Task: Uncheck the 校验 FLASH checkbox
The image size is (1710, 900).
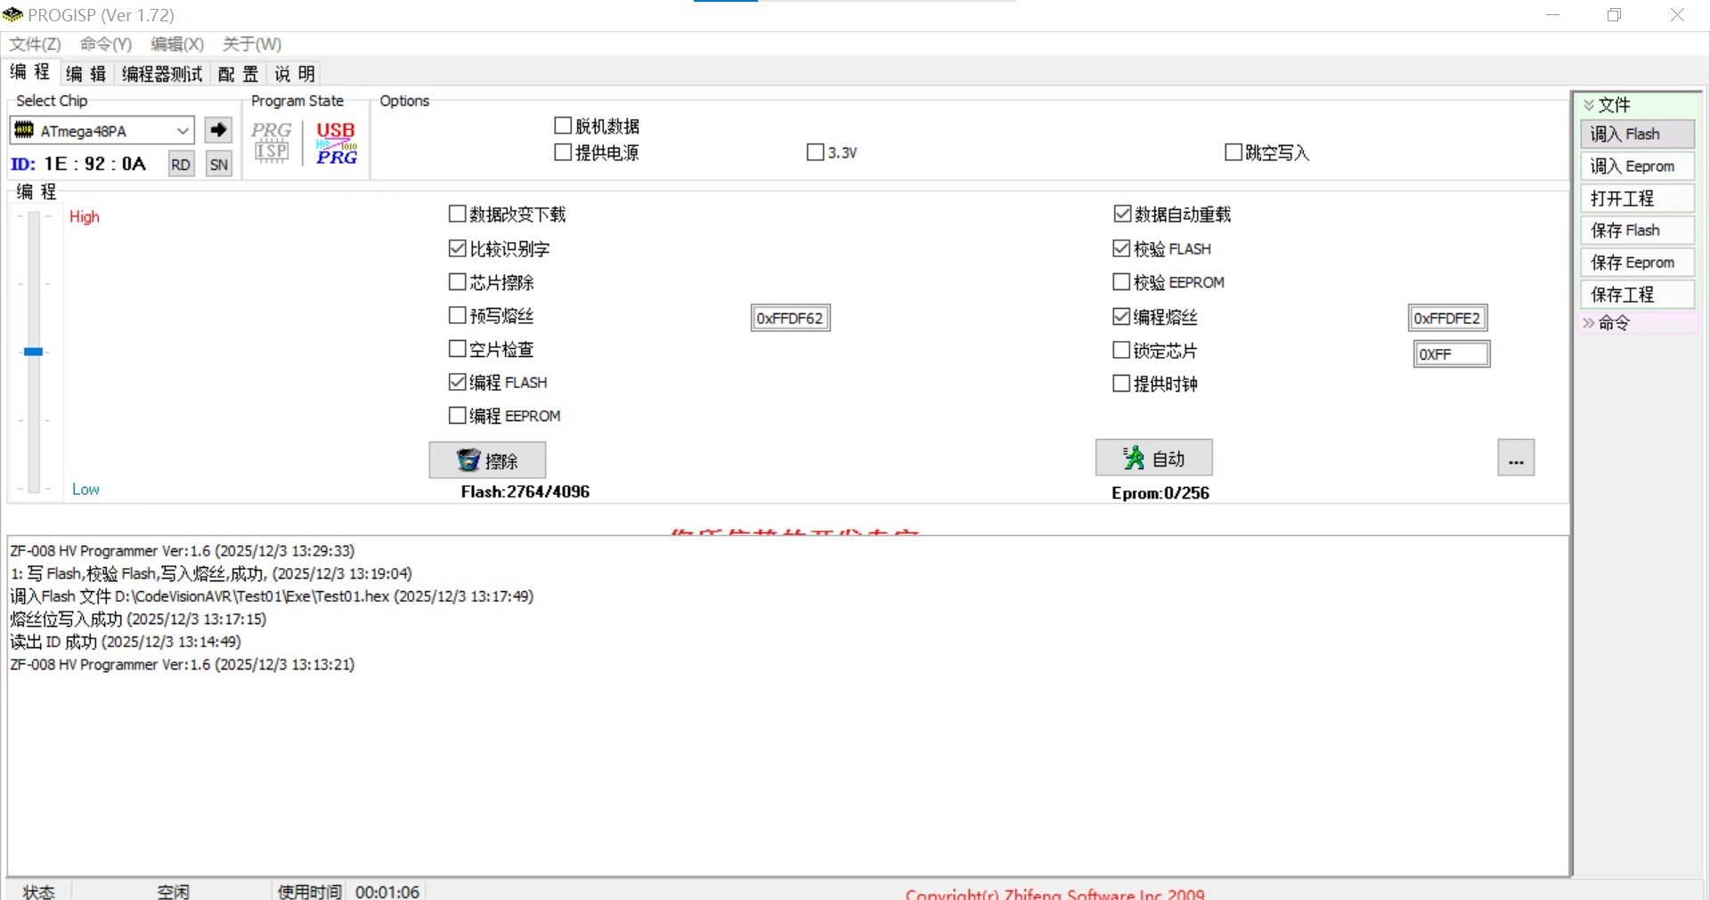Action: tap(1122, 248)
